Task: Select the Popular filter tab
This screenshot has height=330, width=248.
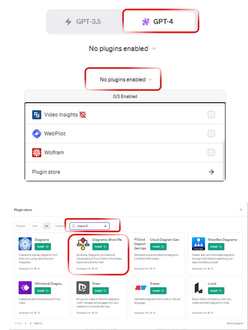Action: [21, 226]
